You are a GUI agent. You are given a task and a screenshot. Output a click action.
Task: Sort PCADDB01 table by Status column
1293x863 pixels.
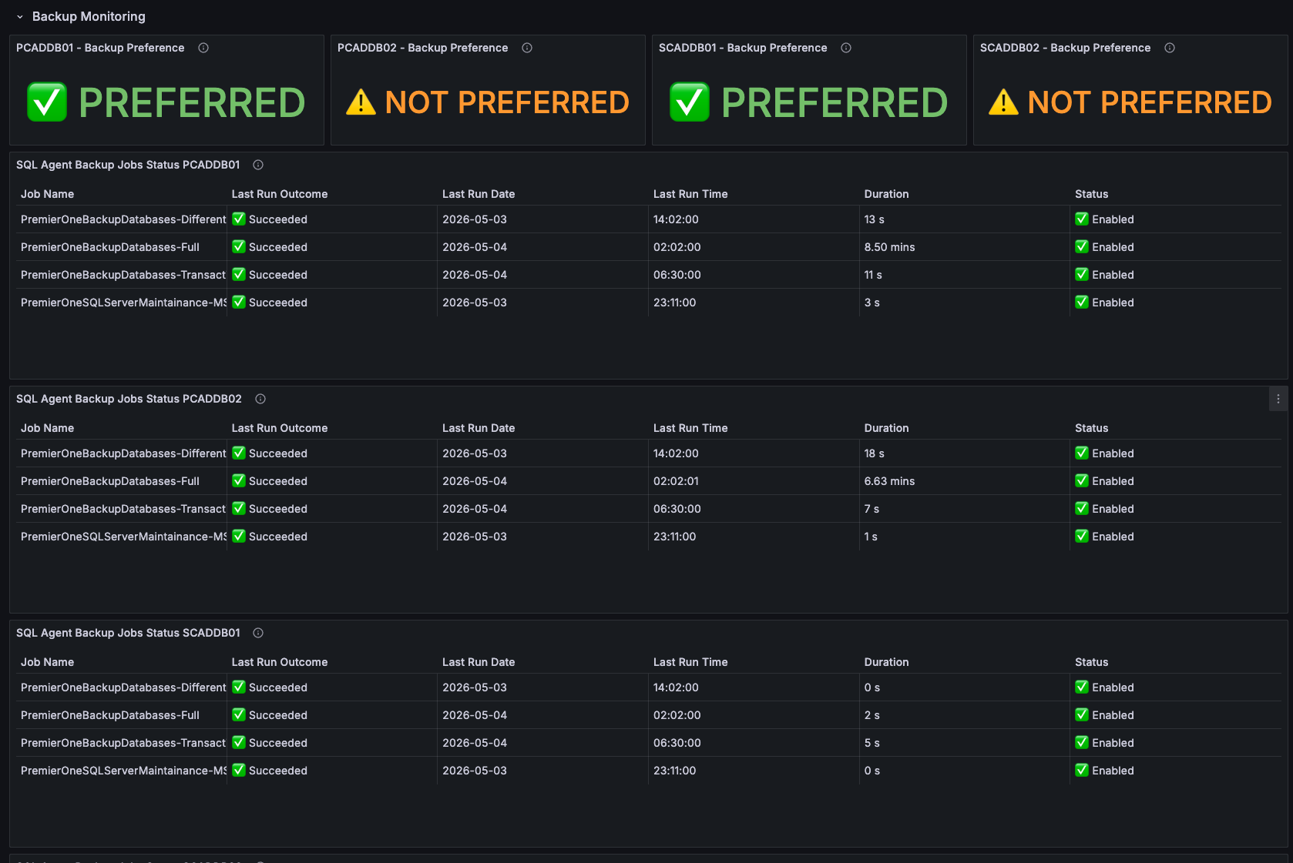point(1091,194)
